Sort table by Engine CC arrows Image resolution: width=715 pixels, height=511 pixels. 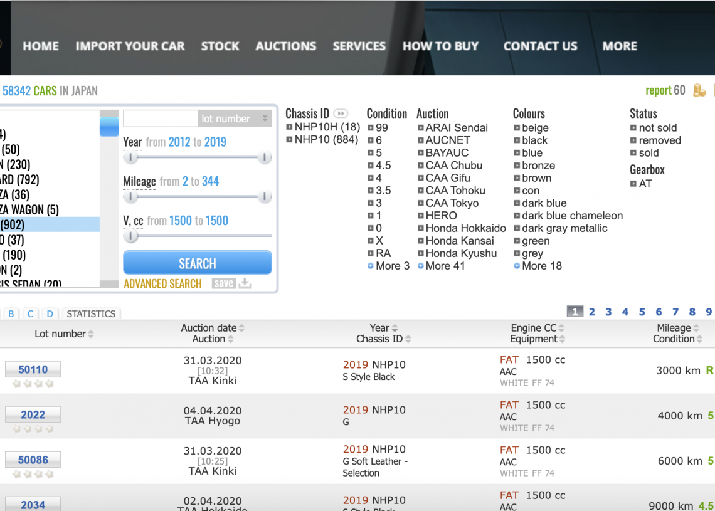tap(561, 329)
